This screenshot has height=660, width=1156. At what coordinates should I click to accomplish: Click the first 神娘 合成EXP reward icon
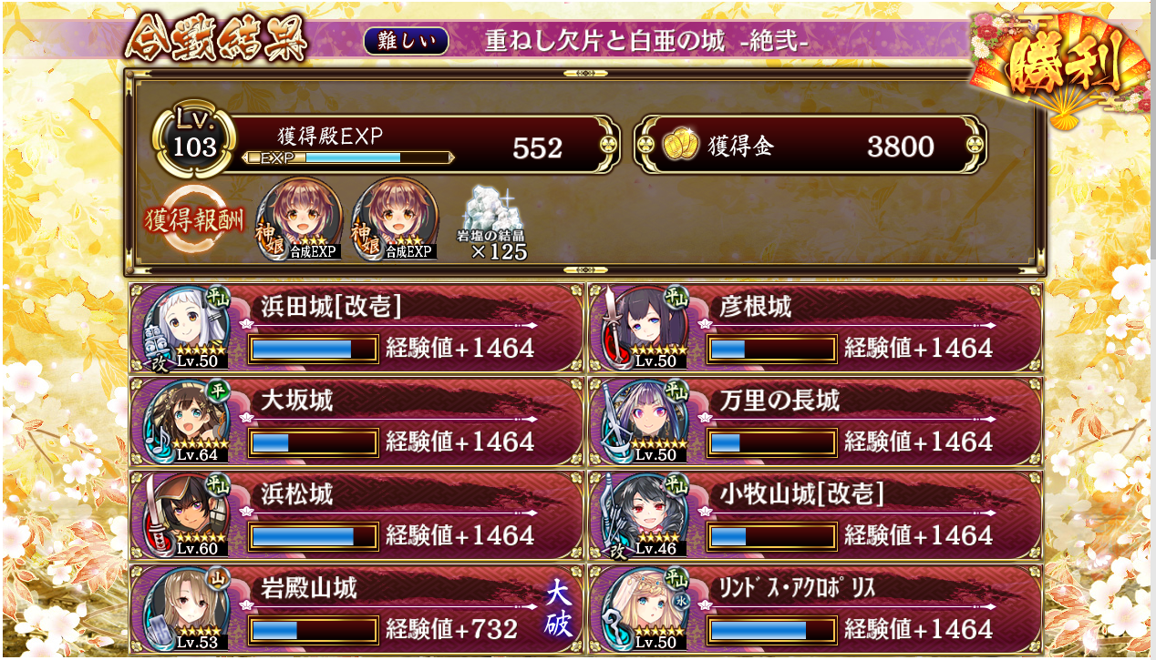(x=300, y=218)
